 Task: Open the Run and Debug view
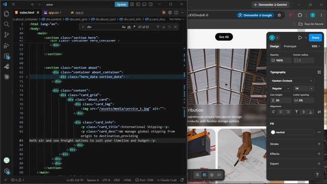[6, 45]
